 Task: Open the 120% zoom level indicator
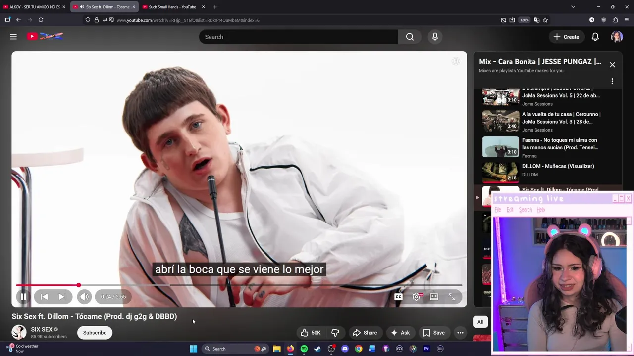click(x=525, y=20)
